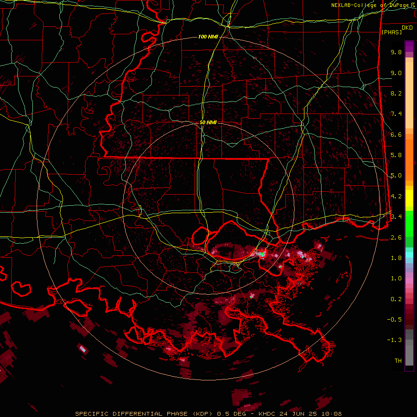This screenshot has width=417, height=417.
Task: Click the "[PHAS]" units label
Action: [392, 32]
